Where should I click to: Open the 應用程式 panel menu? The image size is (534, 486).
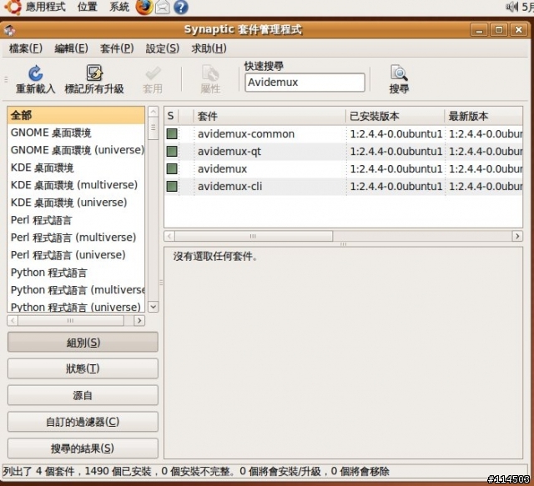[x=46, y=7]
